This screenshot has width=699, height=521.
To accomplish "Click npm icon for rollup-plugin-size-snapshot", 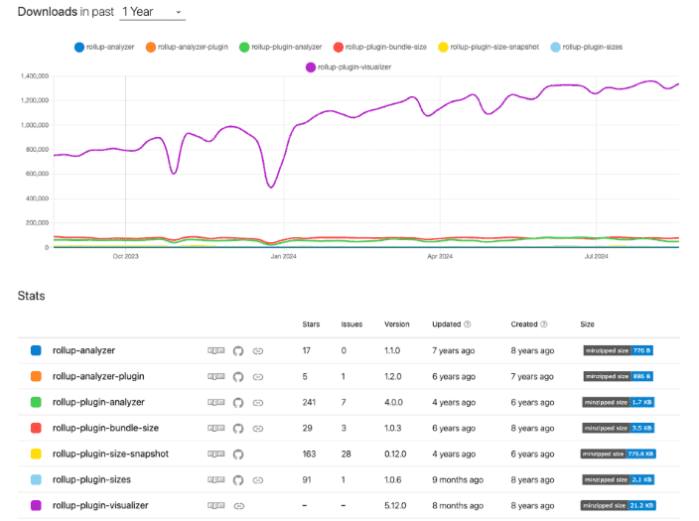I will [x=216, y=454].
